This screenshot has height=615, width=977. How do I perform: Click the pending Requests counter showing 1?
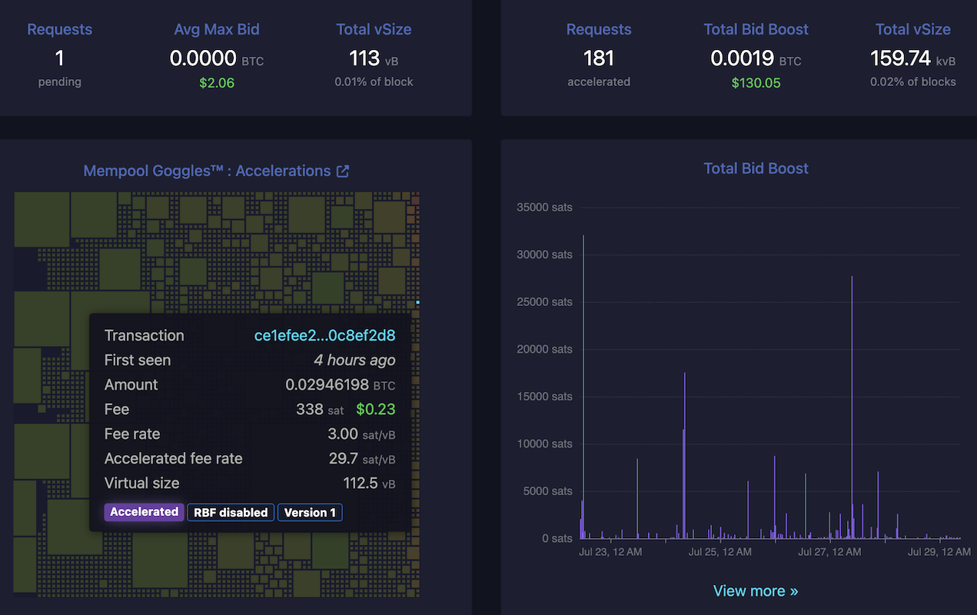[59, 58]
